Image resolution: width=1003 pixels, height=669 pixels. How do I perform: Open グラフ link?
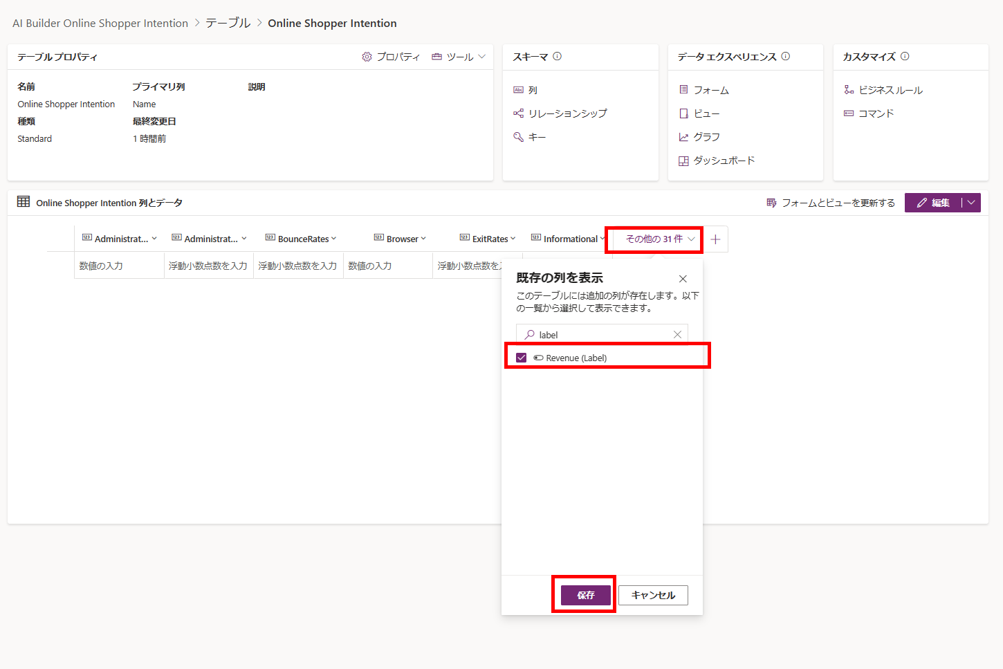point(706,137)
